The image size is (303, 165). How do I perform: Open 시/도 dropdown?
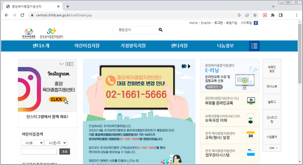point(32,143)
